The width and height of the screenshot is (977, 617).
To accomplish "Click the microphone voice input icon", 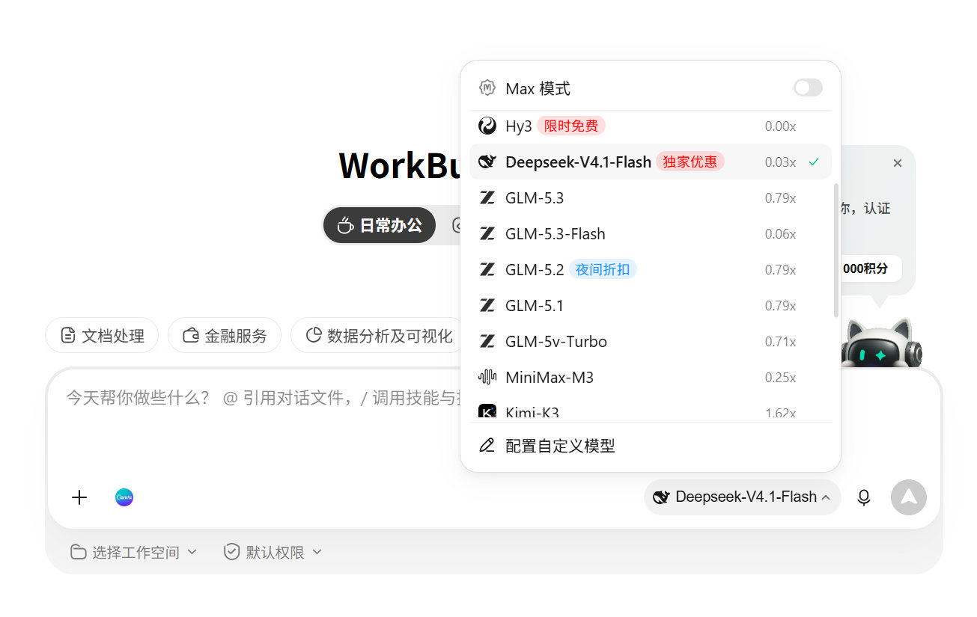I will pyautogui.click(x=864, y=497).
